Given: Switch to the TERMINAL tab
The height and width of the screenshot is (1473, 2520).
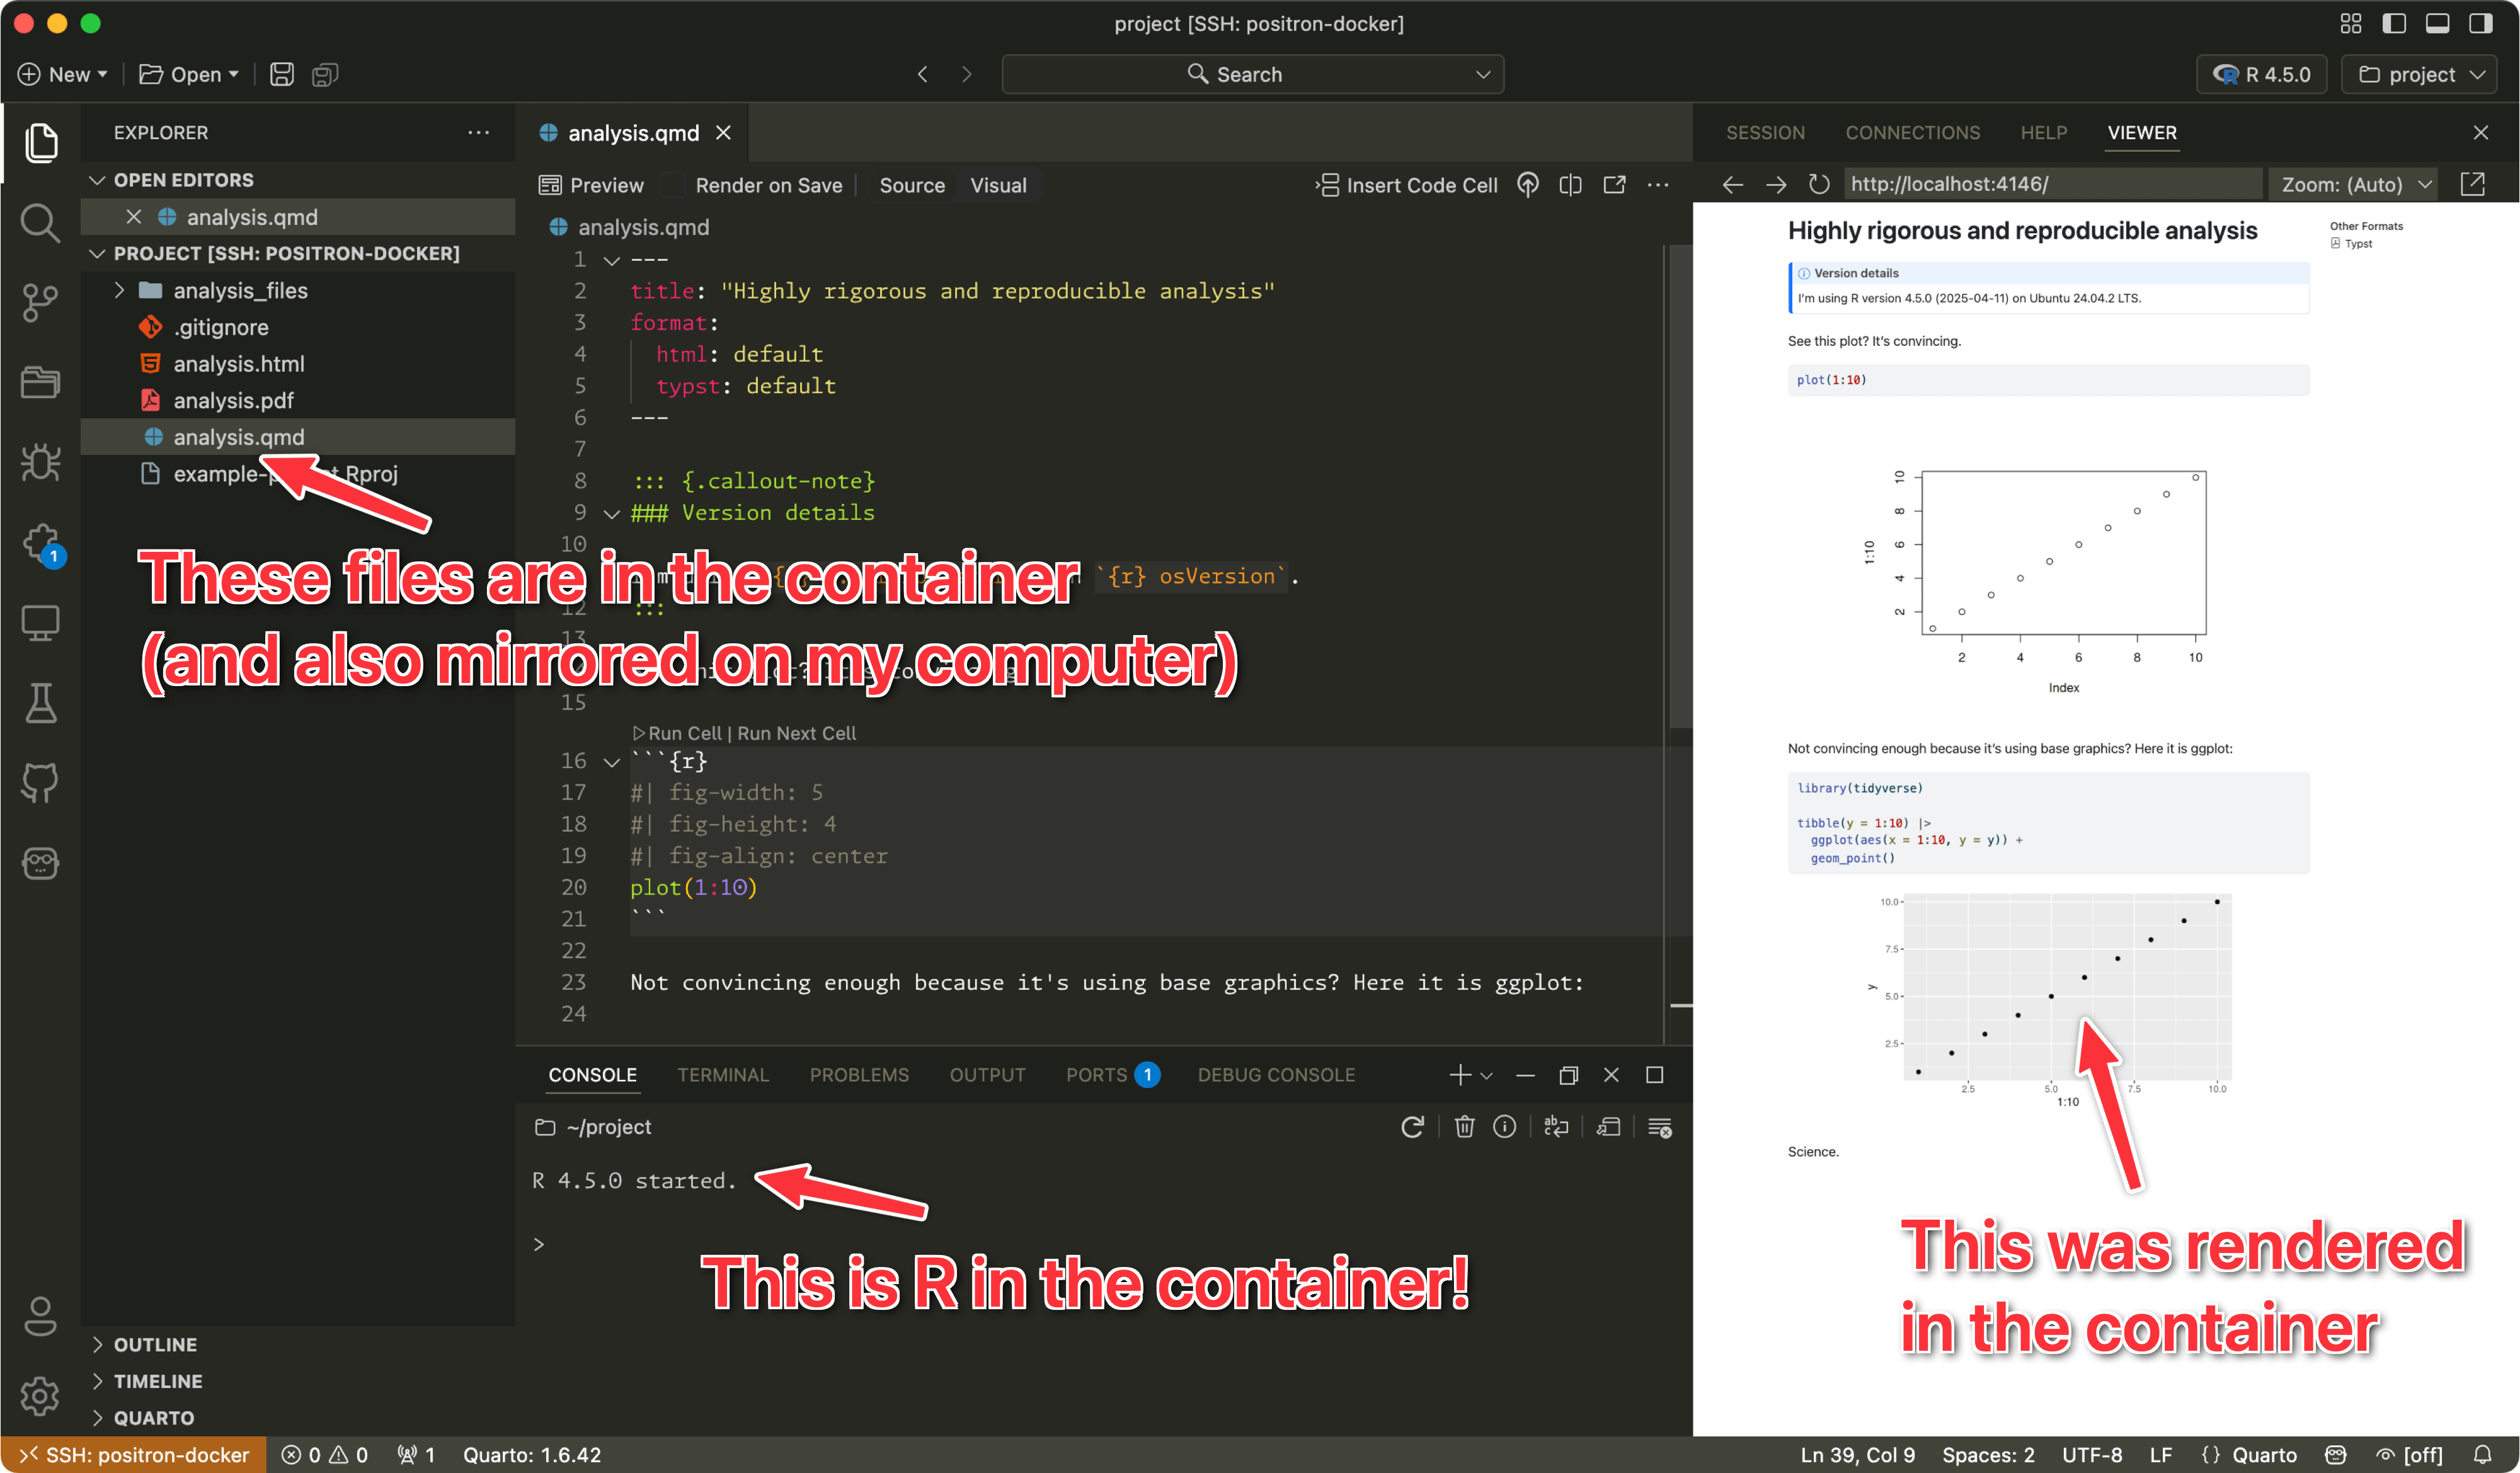Looking at the screenshot, I should [x=723, y=1076].
